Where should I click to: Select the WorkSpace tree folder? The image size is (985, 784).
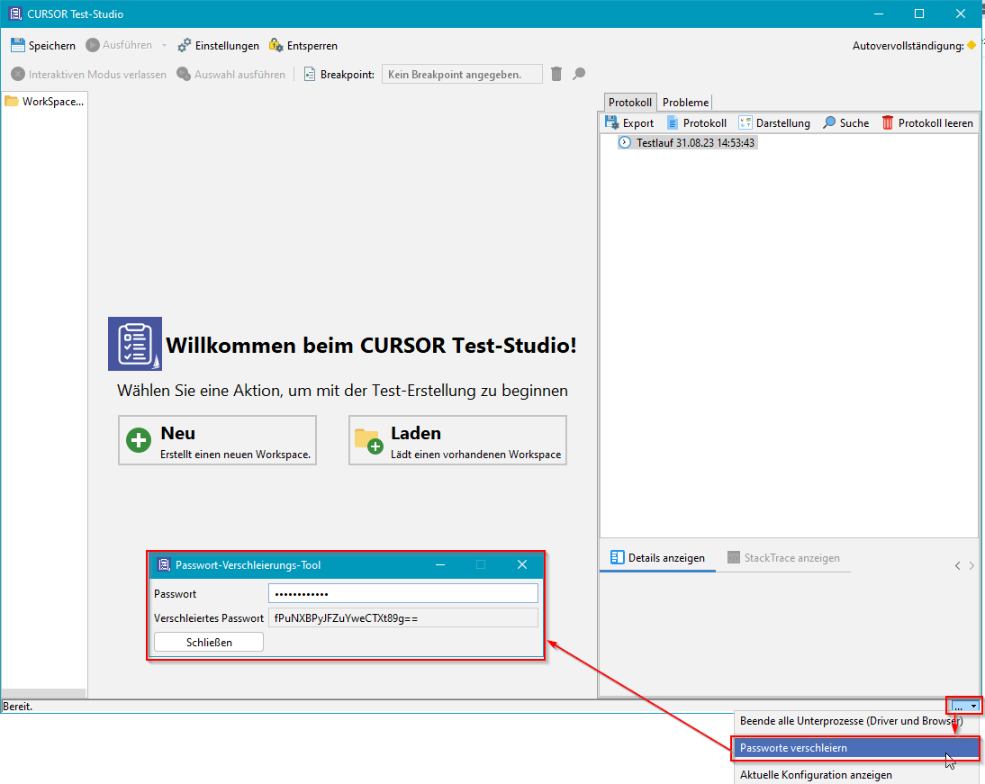[x=43, y=102]
